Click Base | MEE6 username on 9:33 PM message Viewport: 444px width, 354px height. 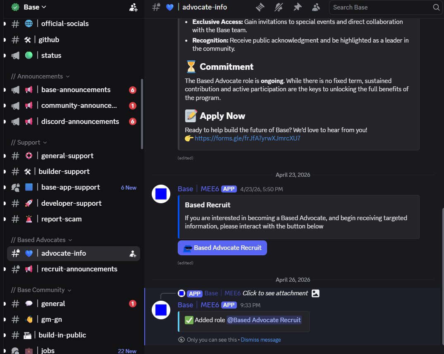click(198, 305)
